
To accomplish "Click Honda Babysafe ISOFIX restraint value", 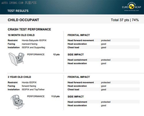I will tap(34, 40).
